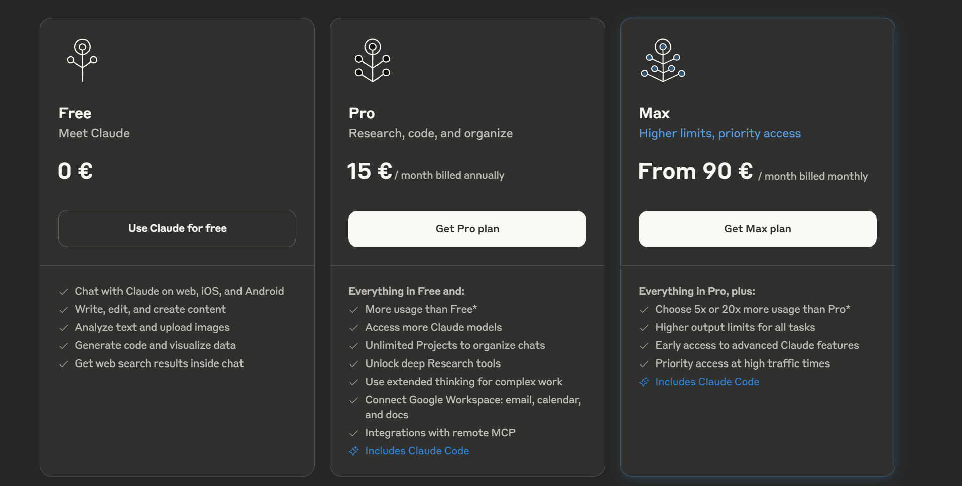Click checkmark beside Priority access at high traffic

pyautogui.click(x=644, y=364)
